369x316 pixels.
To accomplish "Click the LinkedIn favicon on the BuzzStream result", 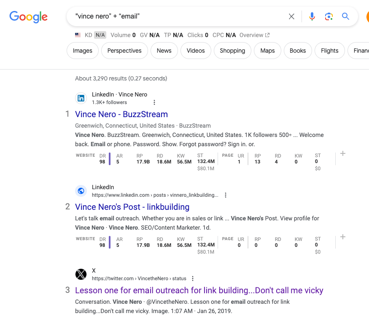I will [81, 98].
